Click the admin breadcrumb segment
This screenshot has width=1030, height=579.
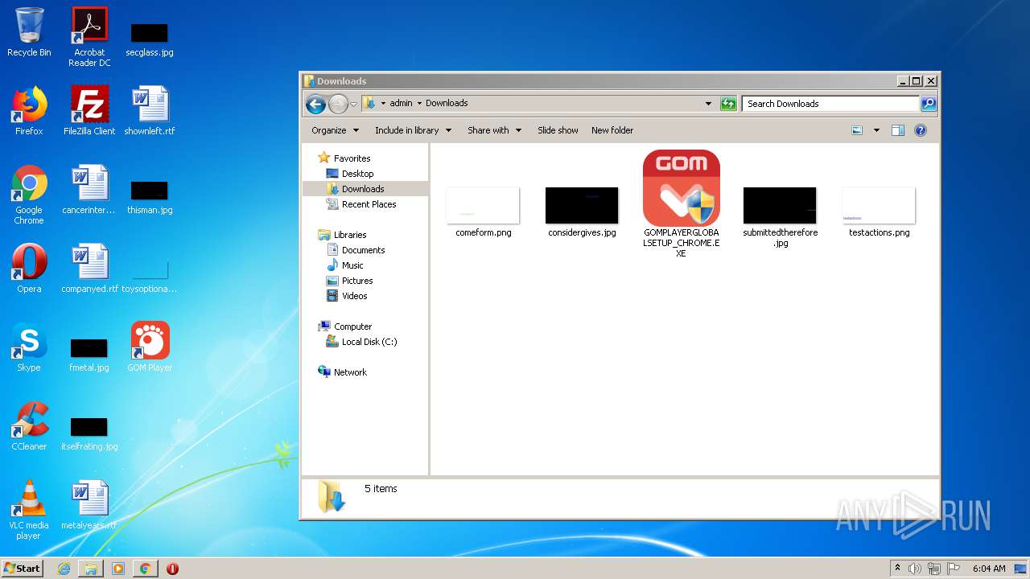[401, 103]
